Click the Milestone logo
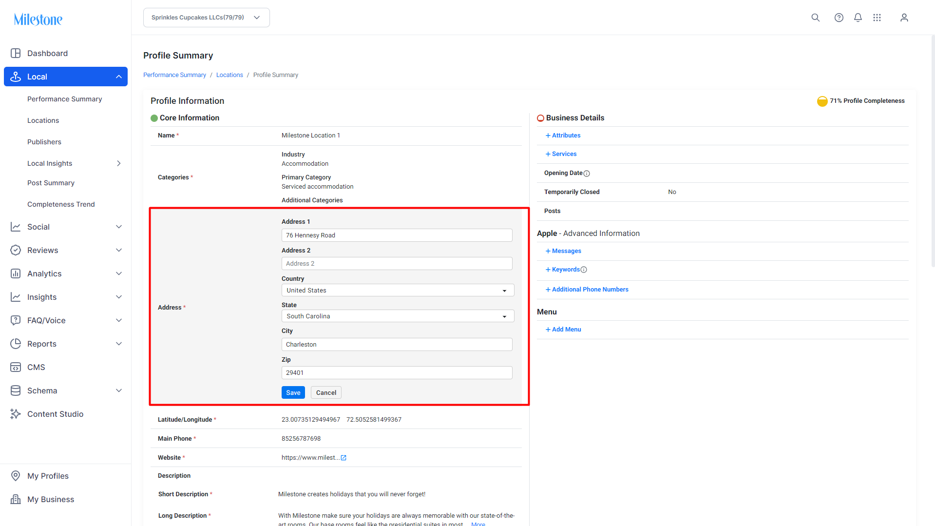The image size is (935, 526). pyautogui.click(x=38, y=19)
